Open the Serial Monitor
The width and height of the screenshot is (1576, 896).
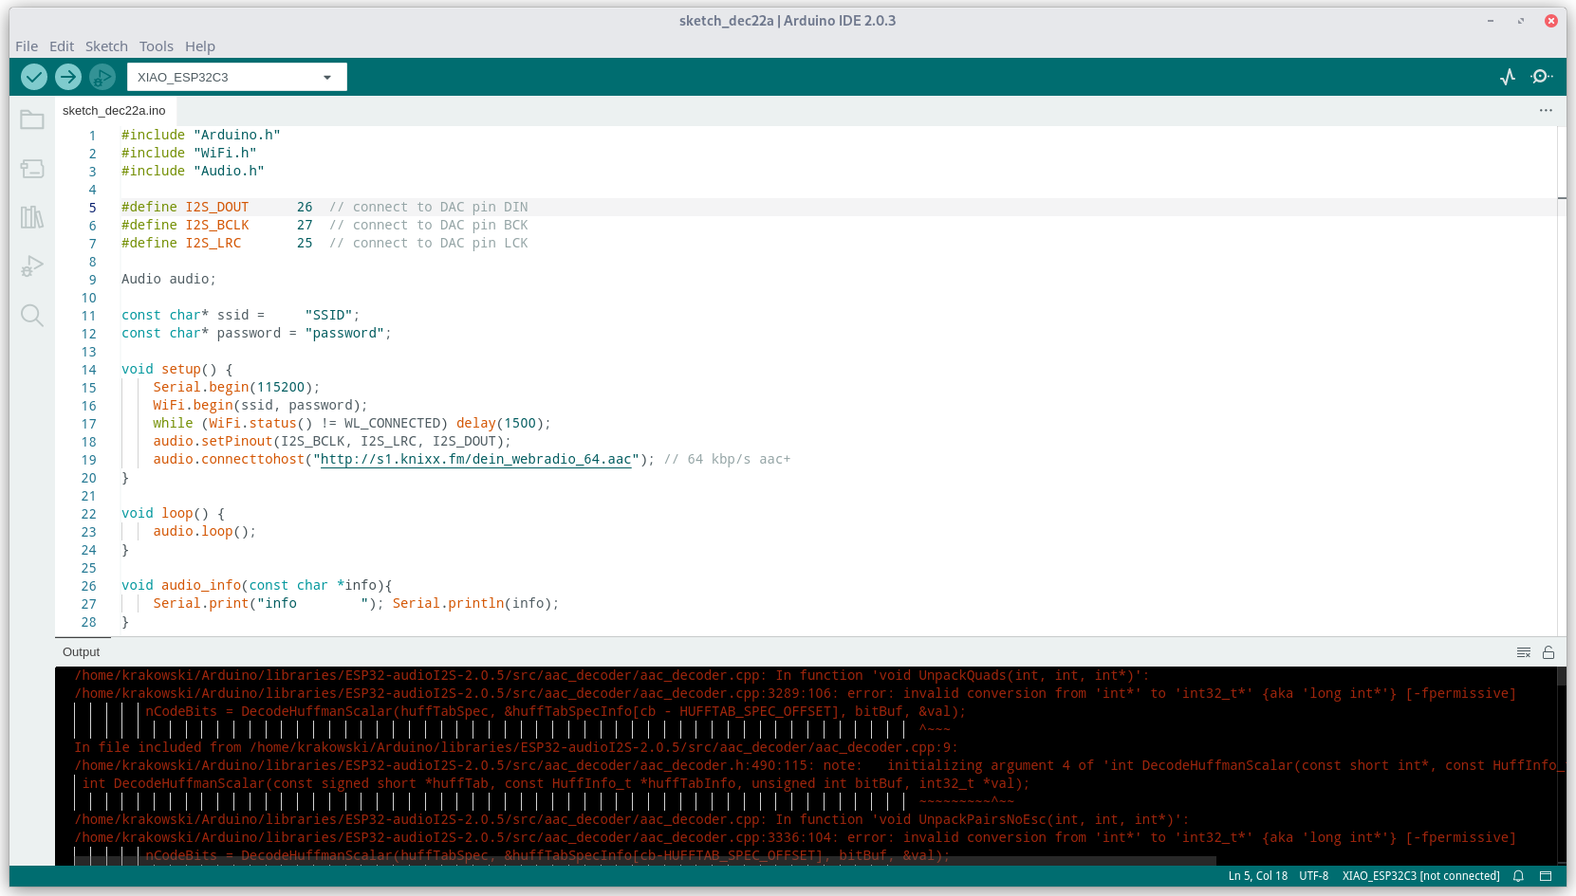click(1542, 77)
